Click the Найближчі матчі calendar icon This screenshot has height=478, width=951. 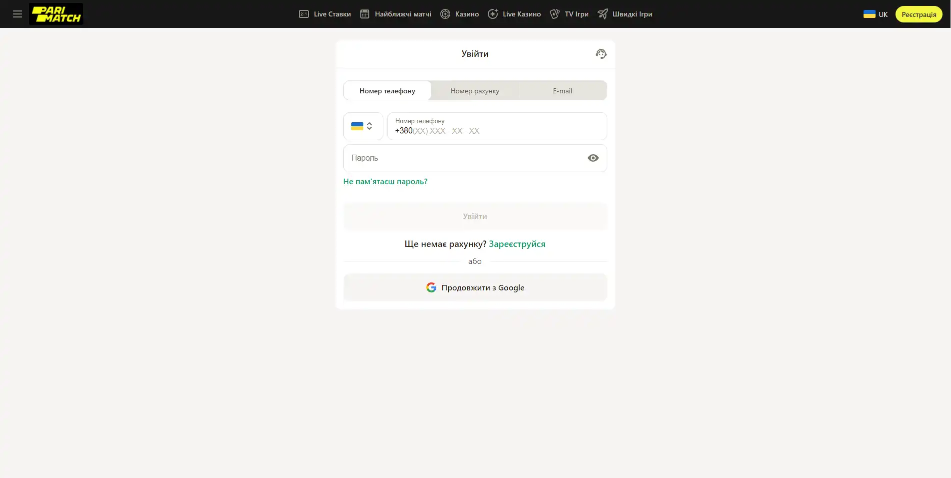pyautogui.click(x=365, y=14)
